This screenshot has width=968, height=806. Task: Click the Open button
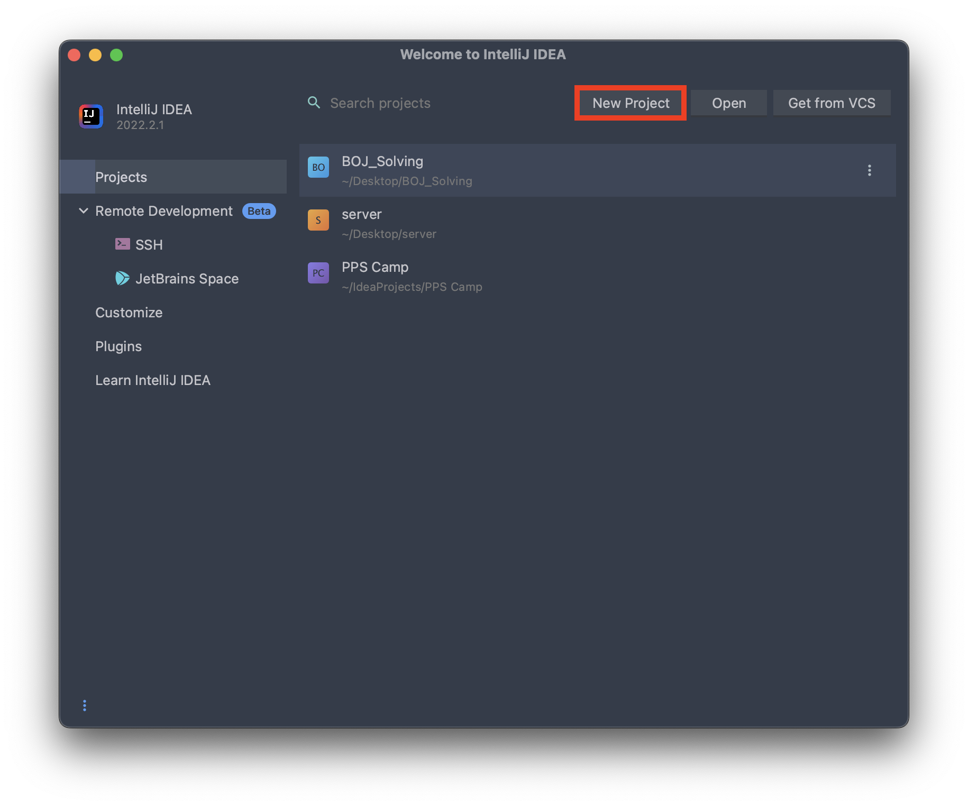pos(729,103)
